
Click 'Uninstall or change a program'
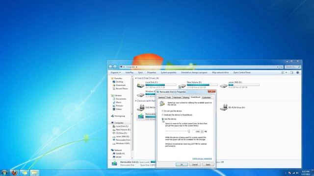coord(194,73)
